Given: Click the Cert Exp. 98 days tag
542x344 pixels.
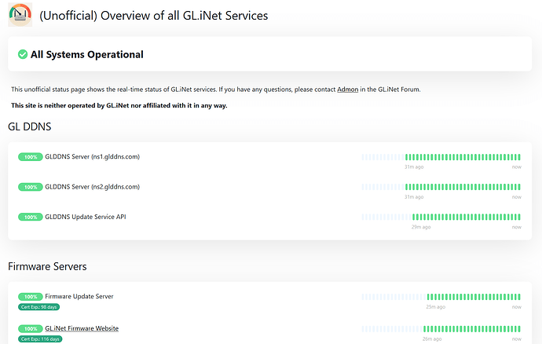Looking at the screenshot, I should pyautogui.click(x=38, y=307).
